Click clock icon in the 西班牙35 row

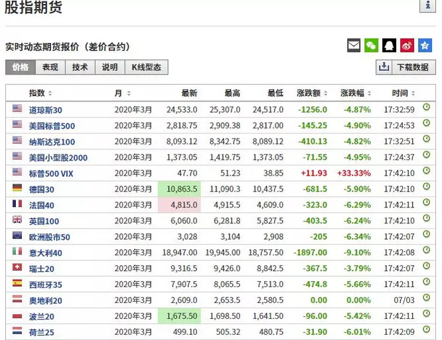[x=427, y=282]
